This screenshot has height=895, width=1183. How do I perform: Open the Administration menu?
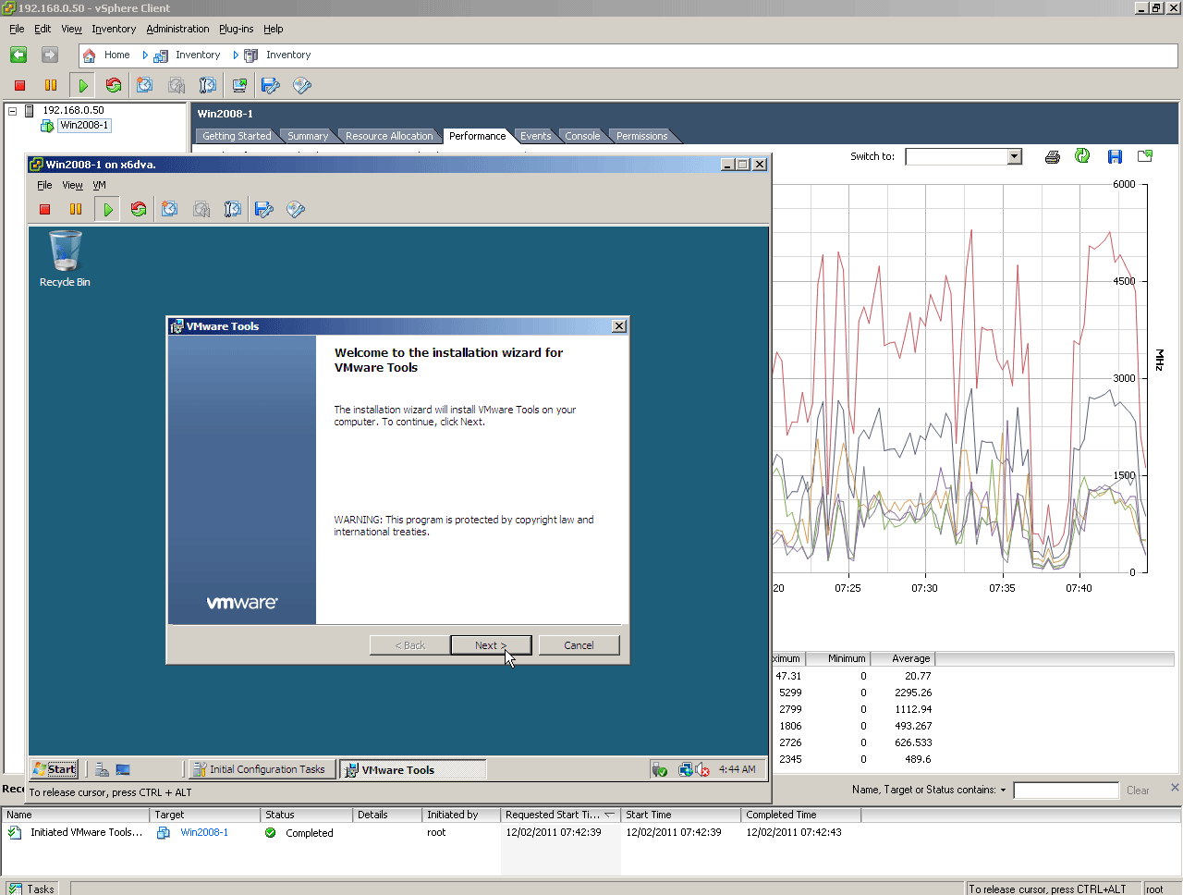177,29
